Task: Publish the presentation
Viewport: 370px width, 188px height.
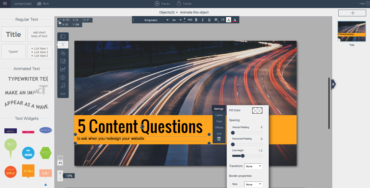Action: pos(184,4)
